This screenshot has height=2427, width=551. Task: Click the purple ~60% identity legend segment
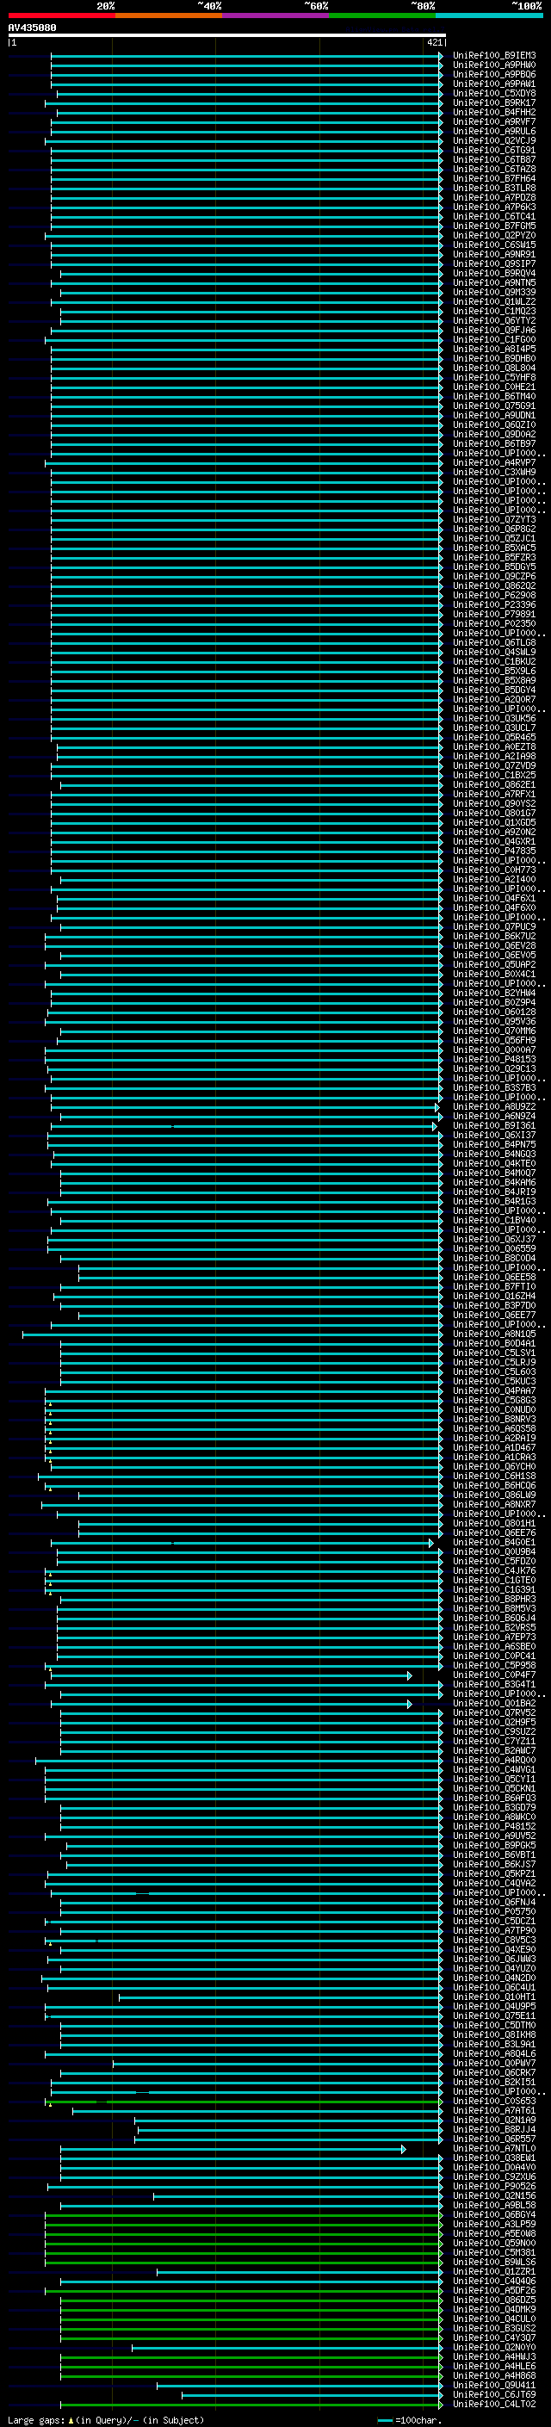(x=276, y=15)
